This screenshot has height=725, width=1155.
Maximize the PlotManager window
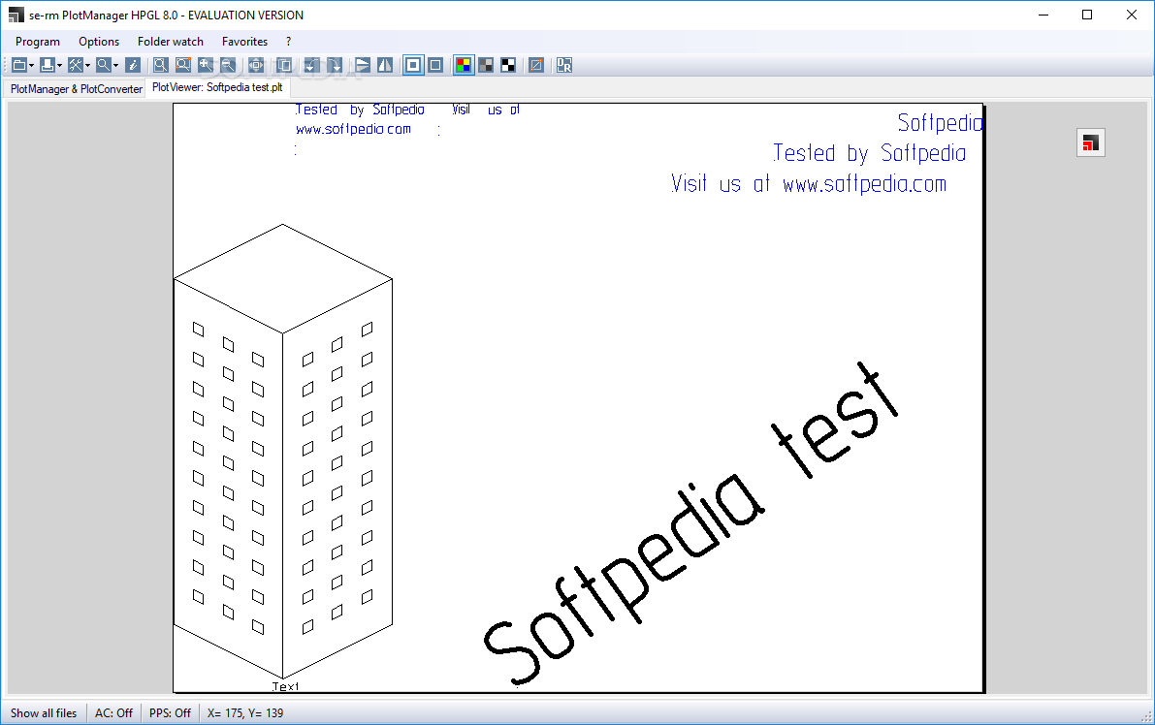tap(1086, 15)
